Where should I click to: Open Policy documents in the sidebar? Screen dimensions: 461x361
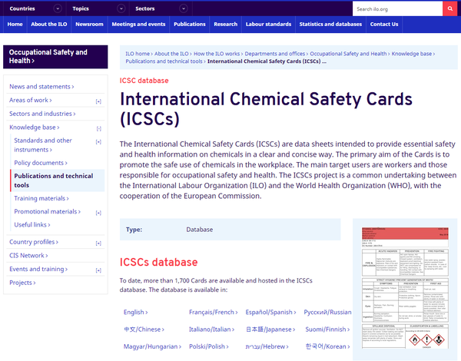pyautogui.click(x=41, y=163)
